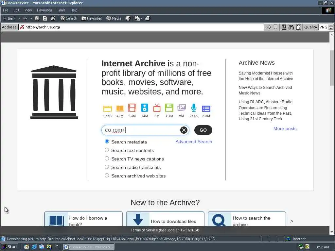Click the binoculars find icon
Screen dimensions: 335x251
(291, 27)
